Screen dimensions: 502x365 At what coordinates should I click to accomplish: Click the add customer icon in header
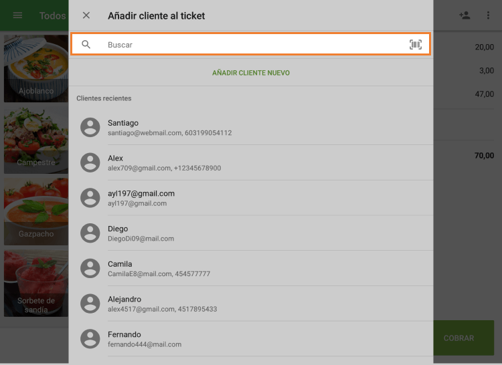465,15
